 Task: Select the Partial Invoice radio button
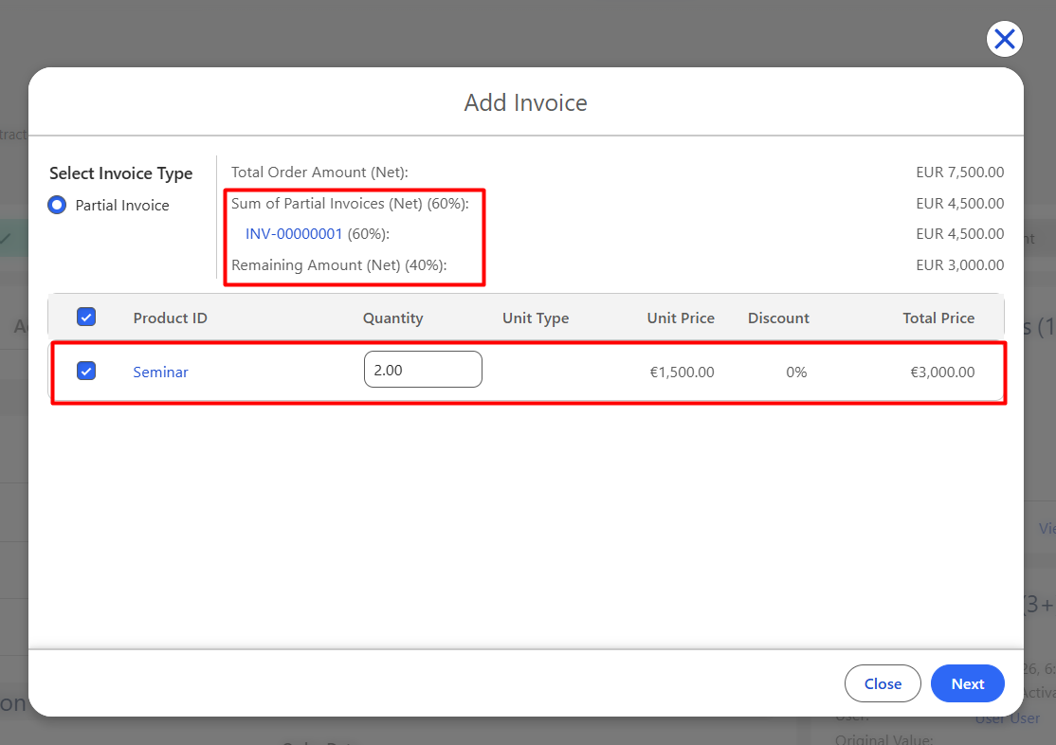(x=57, y=205)
